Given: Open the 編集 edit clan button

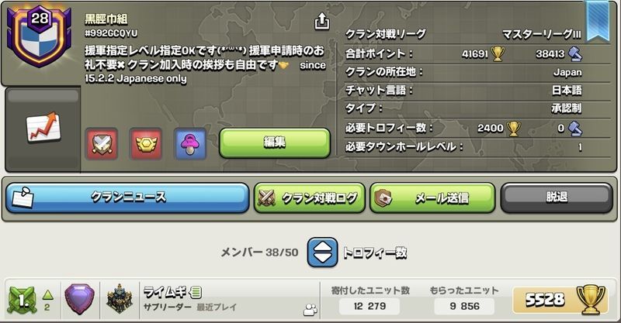Looking at the screenshot, I should tap(275, 143).
